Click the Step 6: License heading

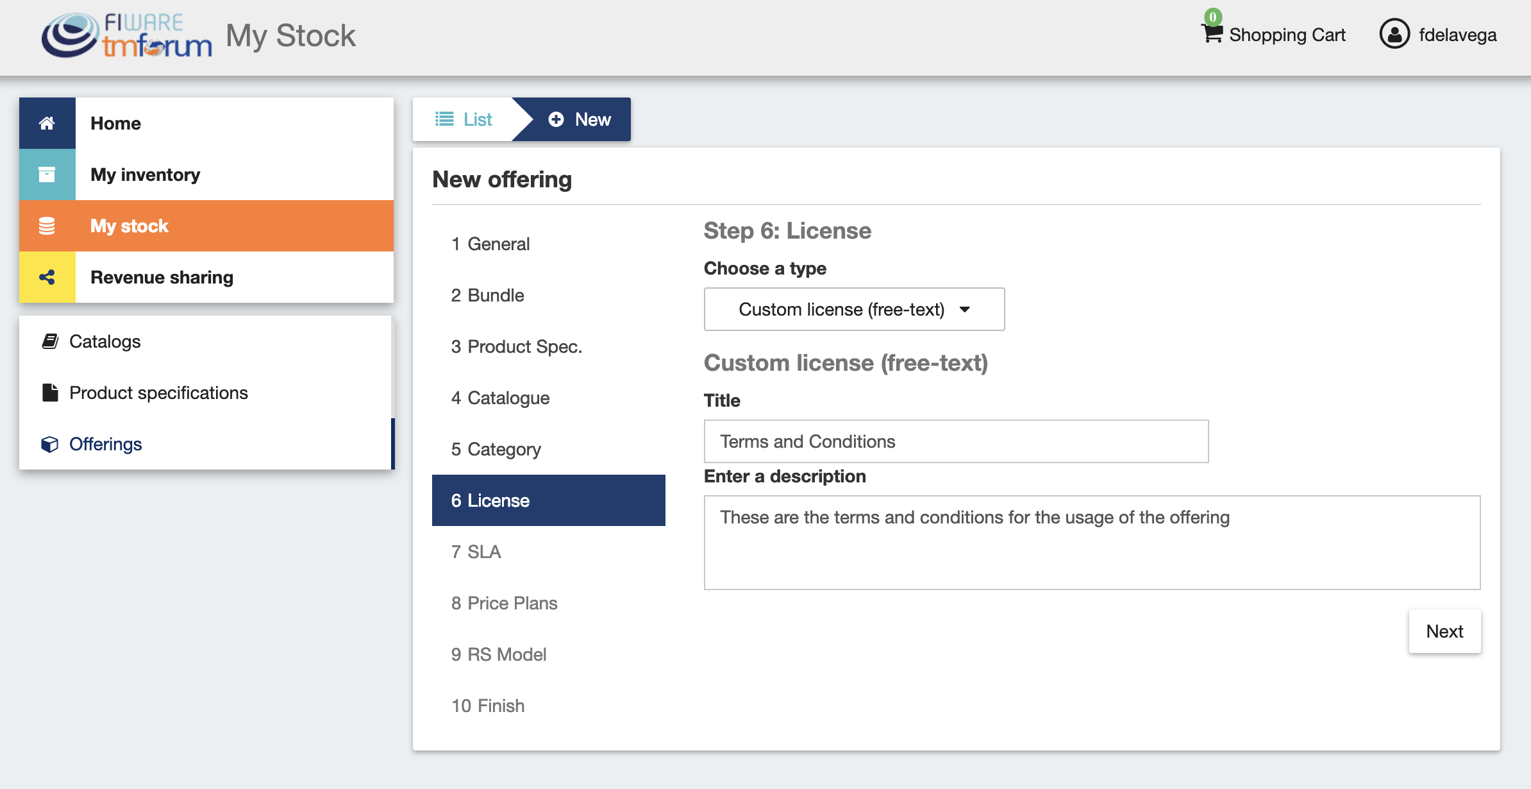point(787,230)
